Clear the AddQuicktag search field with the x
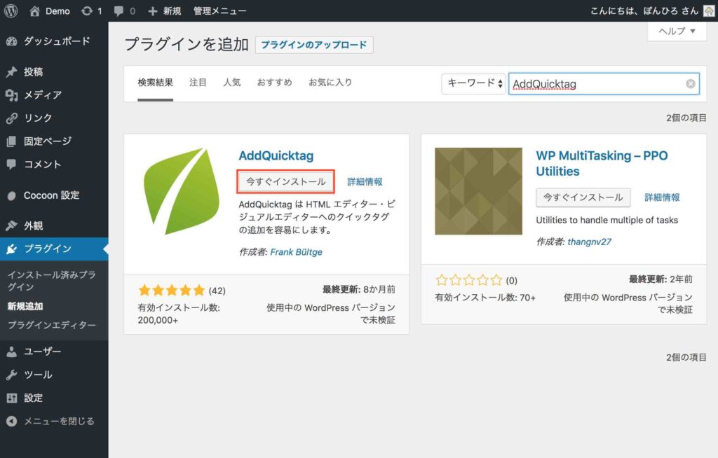The width and height of the screenshot is (718, 458). coord(689,83)
